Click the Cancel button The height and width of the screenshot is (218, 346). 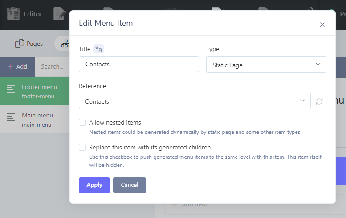pos(129,185)
